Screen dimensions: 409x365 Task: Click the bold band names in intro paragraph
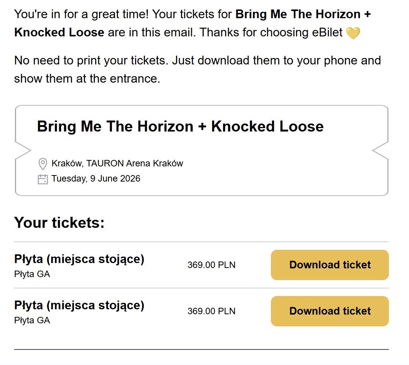(303, 15)
